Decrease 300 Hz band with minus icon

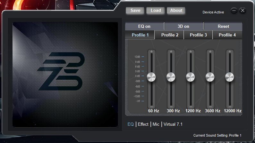click(171, 107)
